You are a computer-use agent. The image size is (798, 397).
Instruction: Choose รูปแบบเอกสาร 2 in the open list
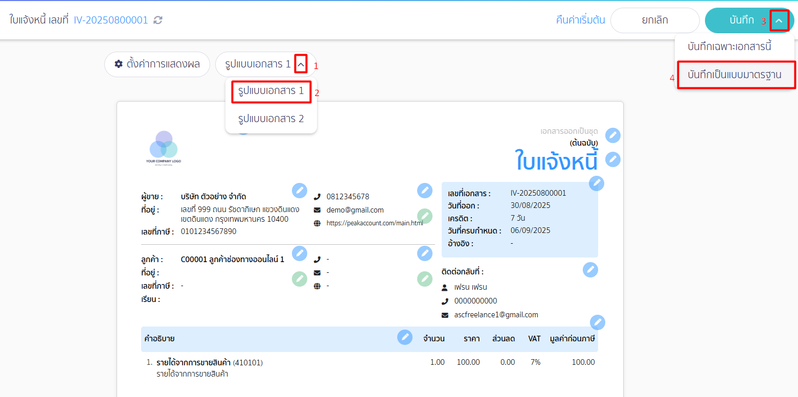click(271, 119)
